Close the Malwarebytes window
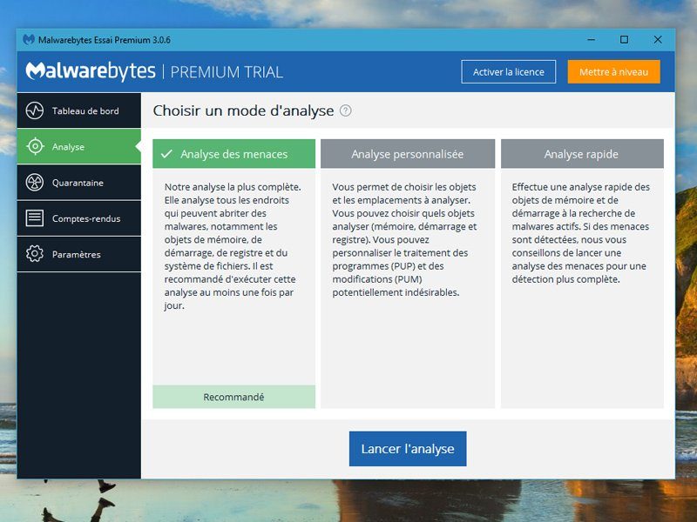This screenshot has width=697, height=522. (x=658, y=40)
